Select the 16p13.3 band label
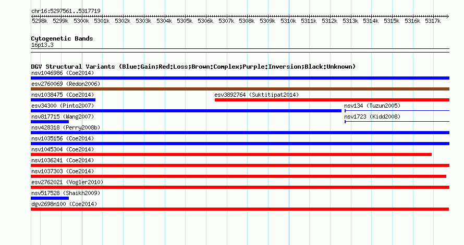 coord(42,45)
